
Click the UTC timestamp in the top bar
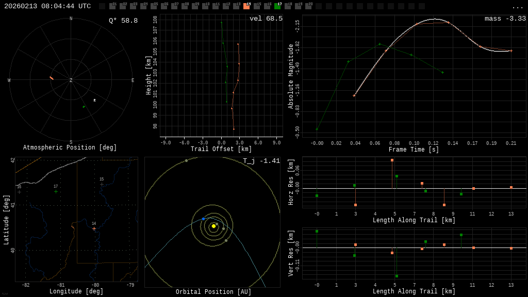click(47, 6)
